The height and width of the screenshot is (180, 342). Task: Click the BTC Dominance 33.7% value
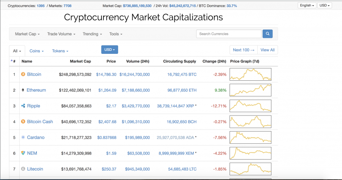(x=232, y=6)
